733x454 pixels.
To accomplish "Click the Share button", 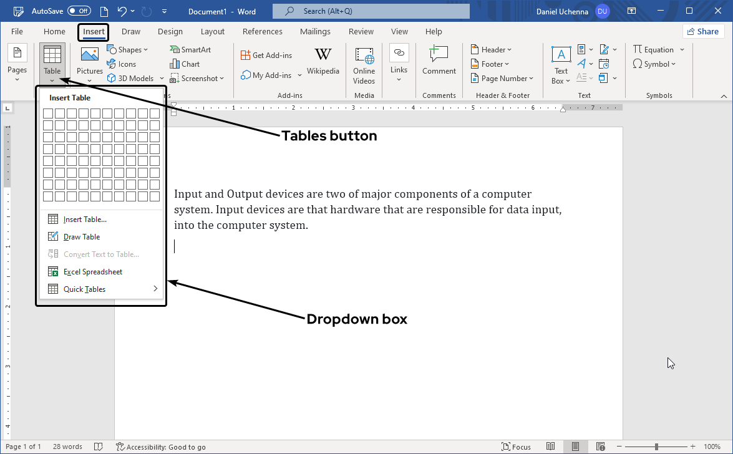I will click(x=703, y=32).
